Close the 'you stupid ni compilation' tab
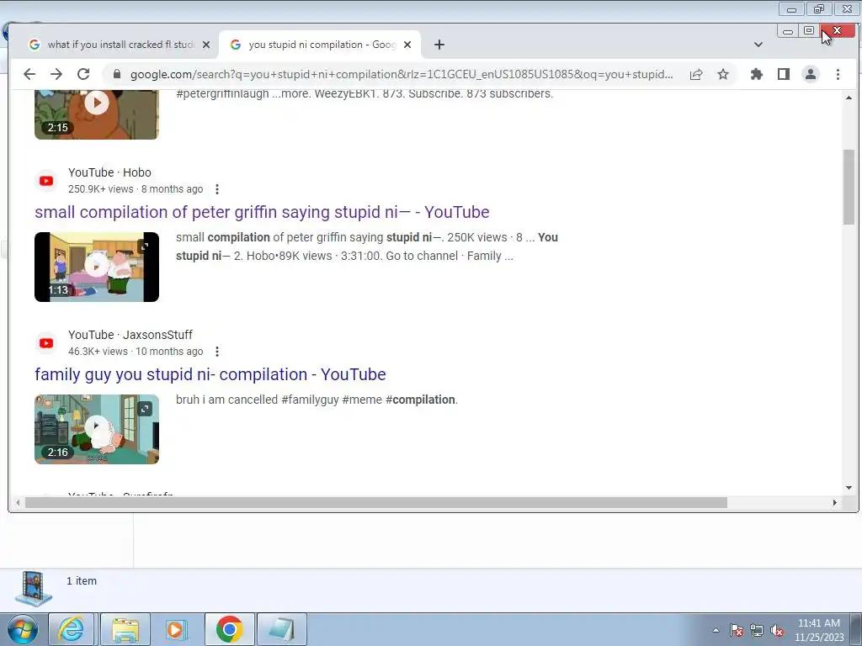The width and height of the screenshot is (862, 646). (407, 45)
